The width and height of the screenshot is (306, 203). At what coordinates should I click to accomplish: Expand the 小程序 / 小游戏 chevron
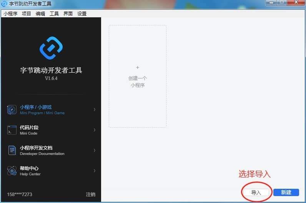(x=95, y=110)
